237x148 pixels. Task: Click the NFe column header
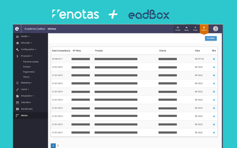214,51
